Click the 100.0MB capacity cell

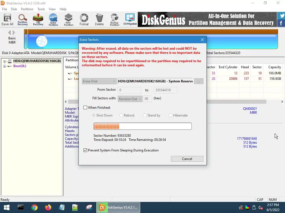click(275, 73)
